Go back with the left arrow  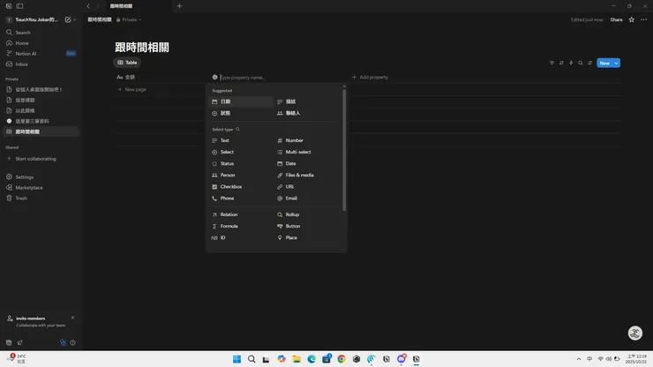pyautogui.click(x=88, y=6)
